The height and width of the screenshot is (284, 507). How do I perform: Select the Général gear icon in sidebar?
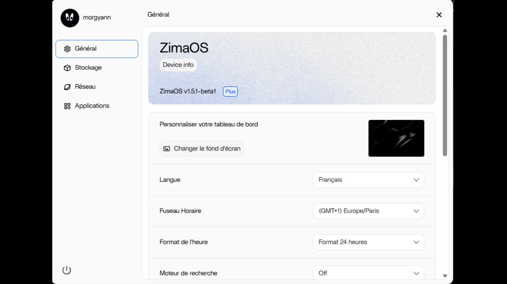click(x=67, y=48)
